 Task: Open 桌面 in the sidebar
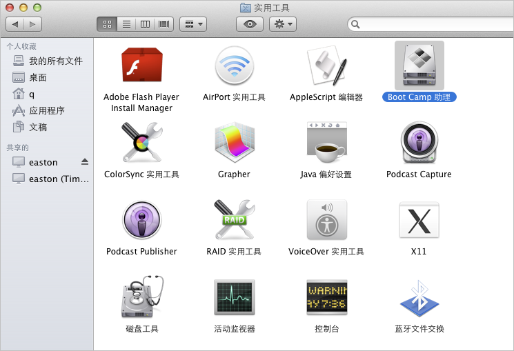[47, 78]
